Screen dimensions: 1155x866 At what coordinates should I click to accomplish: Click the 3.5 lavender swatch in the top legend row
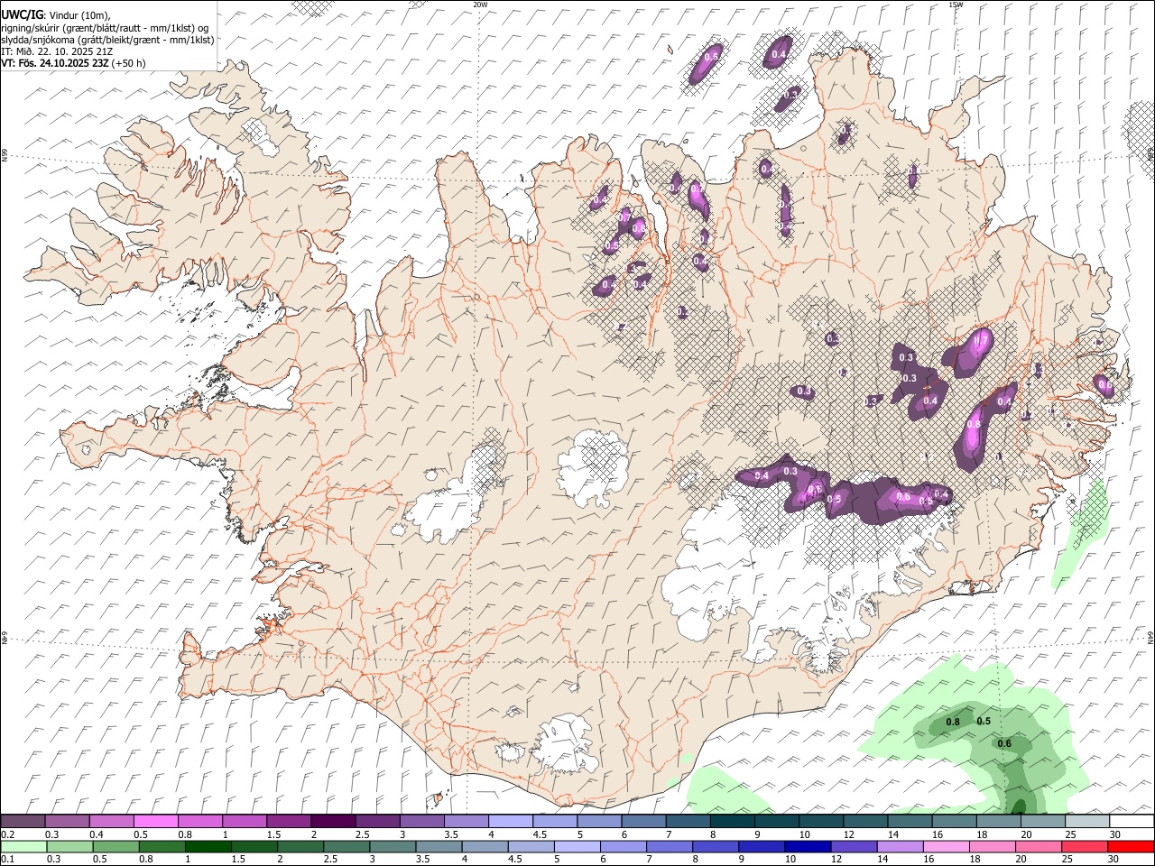click(466, 822)
